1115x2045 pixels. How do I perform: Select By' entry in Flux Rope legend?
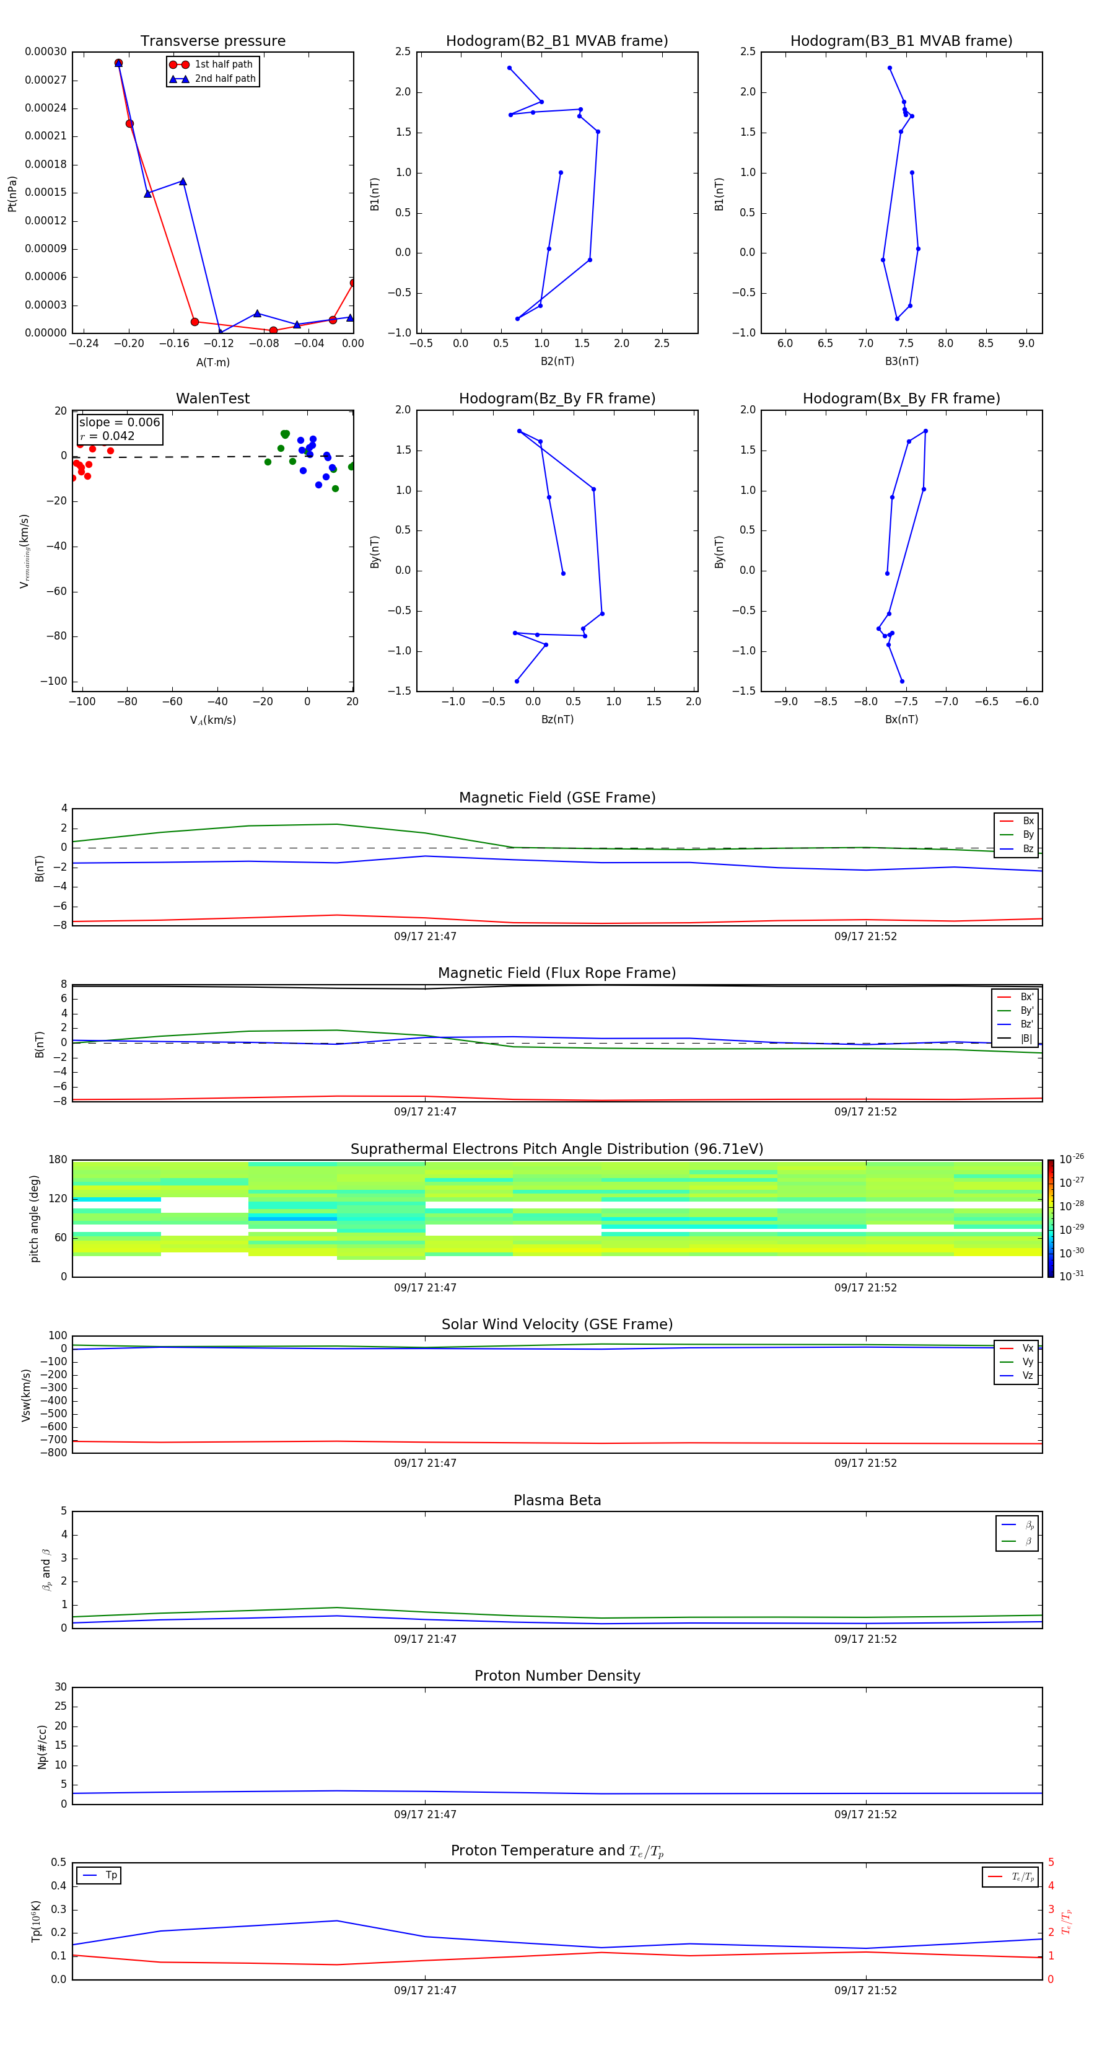tap(1015, 1011)
